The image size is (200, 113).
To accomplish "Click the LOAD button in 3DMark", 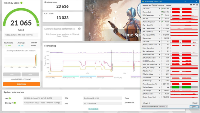I will (12, 74).
